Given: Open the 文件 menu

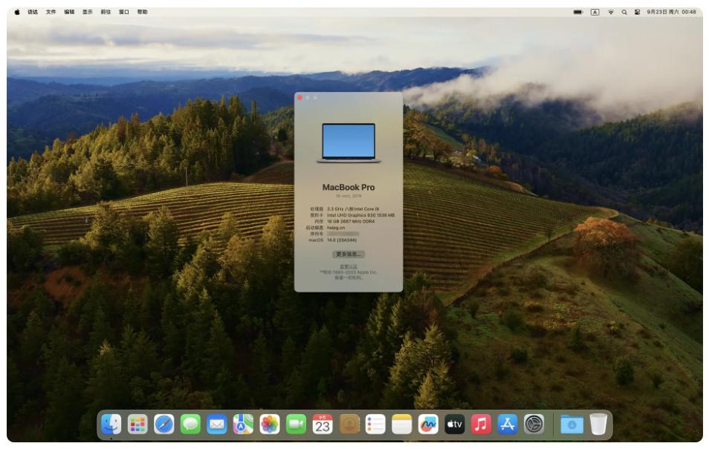Looking at the screenshot, I should 51,12.
